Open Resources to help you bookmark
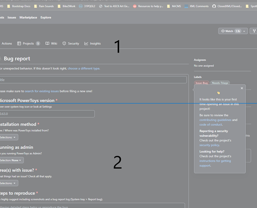This screenshot has height=208, width=257. (x=148, y=6)
